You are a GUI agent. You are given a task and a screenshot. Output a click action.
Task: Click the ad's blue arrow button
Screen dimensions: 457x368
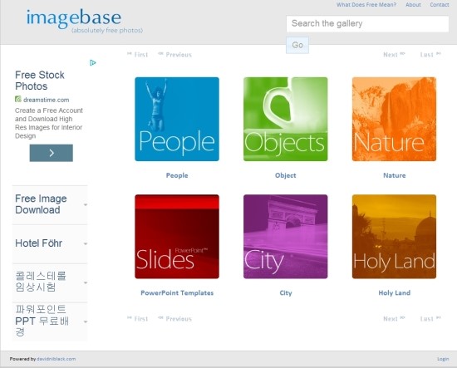coord(52,153)
